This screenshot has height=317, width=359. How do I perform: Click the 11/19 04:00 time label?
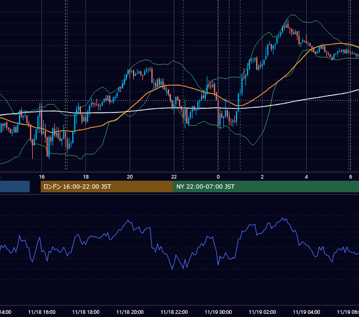click(x=306, y=312)
